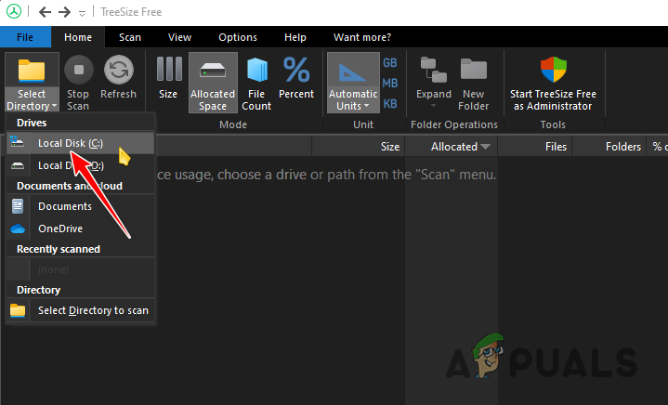
Task: Select Local Disk (D:) drive entry
Action: (80, 165)
